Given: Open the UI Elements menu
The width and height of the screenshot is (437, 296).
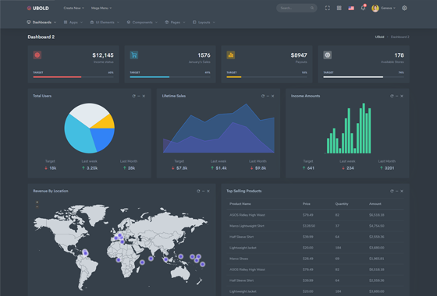Looking at the screenshot, I should (105, 23).
